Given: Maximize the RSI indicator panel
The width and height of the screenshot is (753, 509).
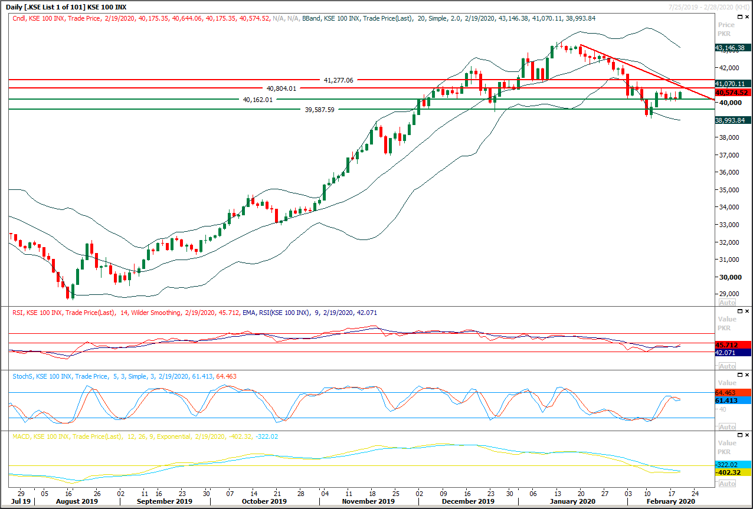Looking at the screenshot, I should pos(741,311).
